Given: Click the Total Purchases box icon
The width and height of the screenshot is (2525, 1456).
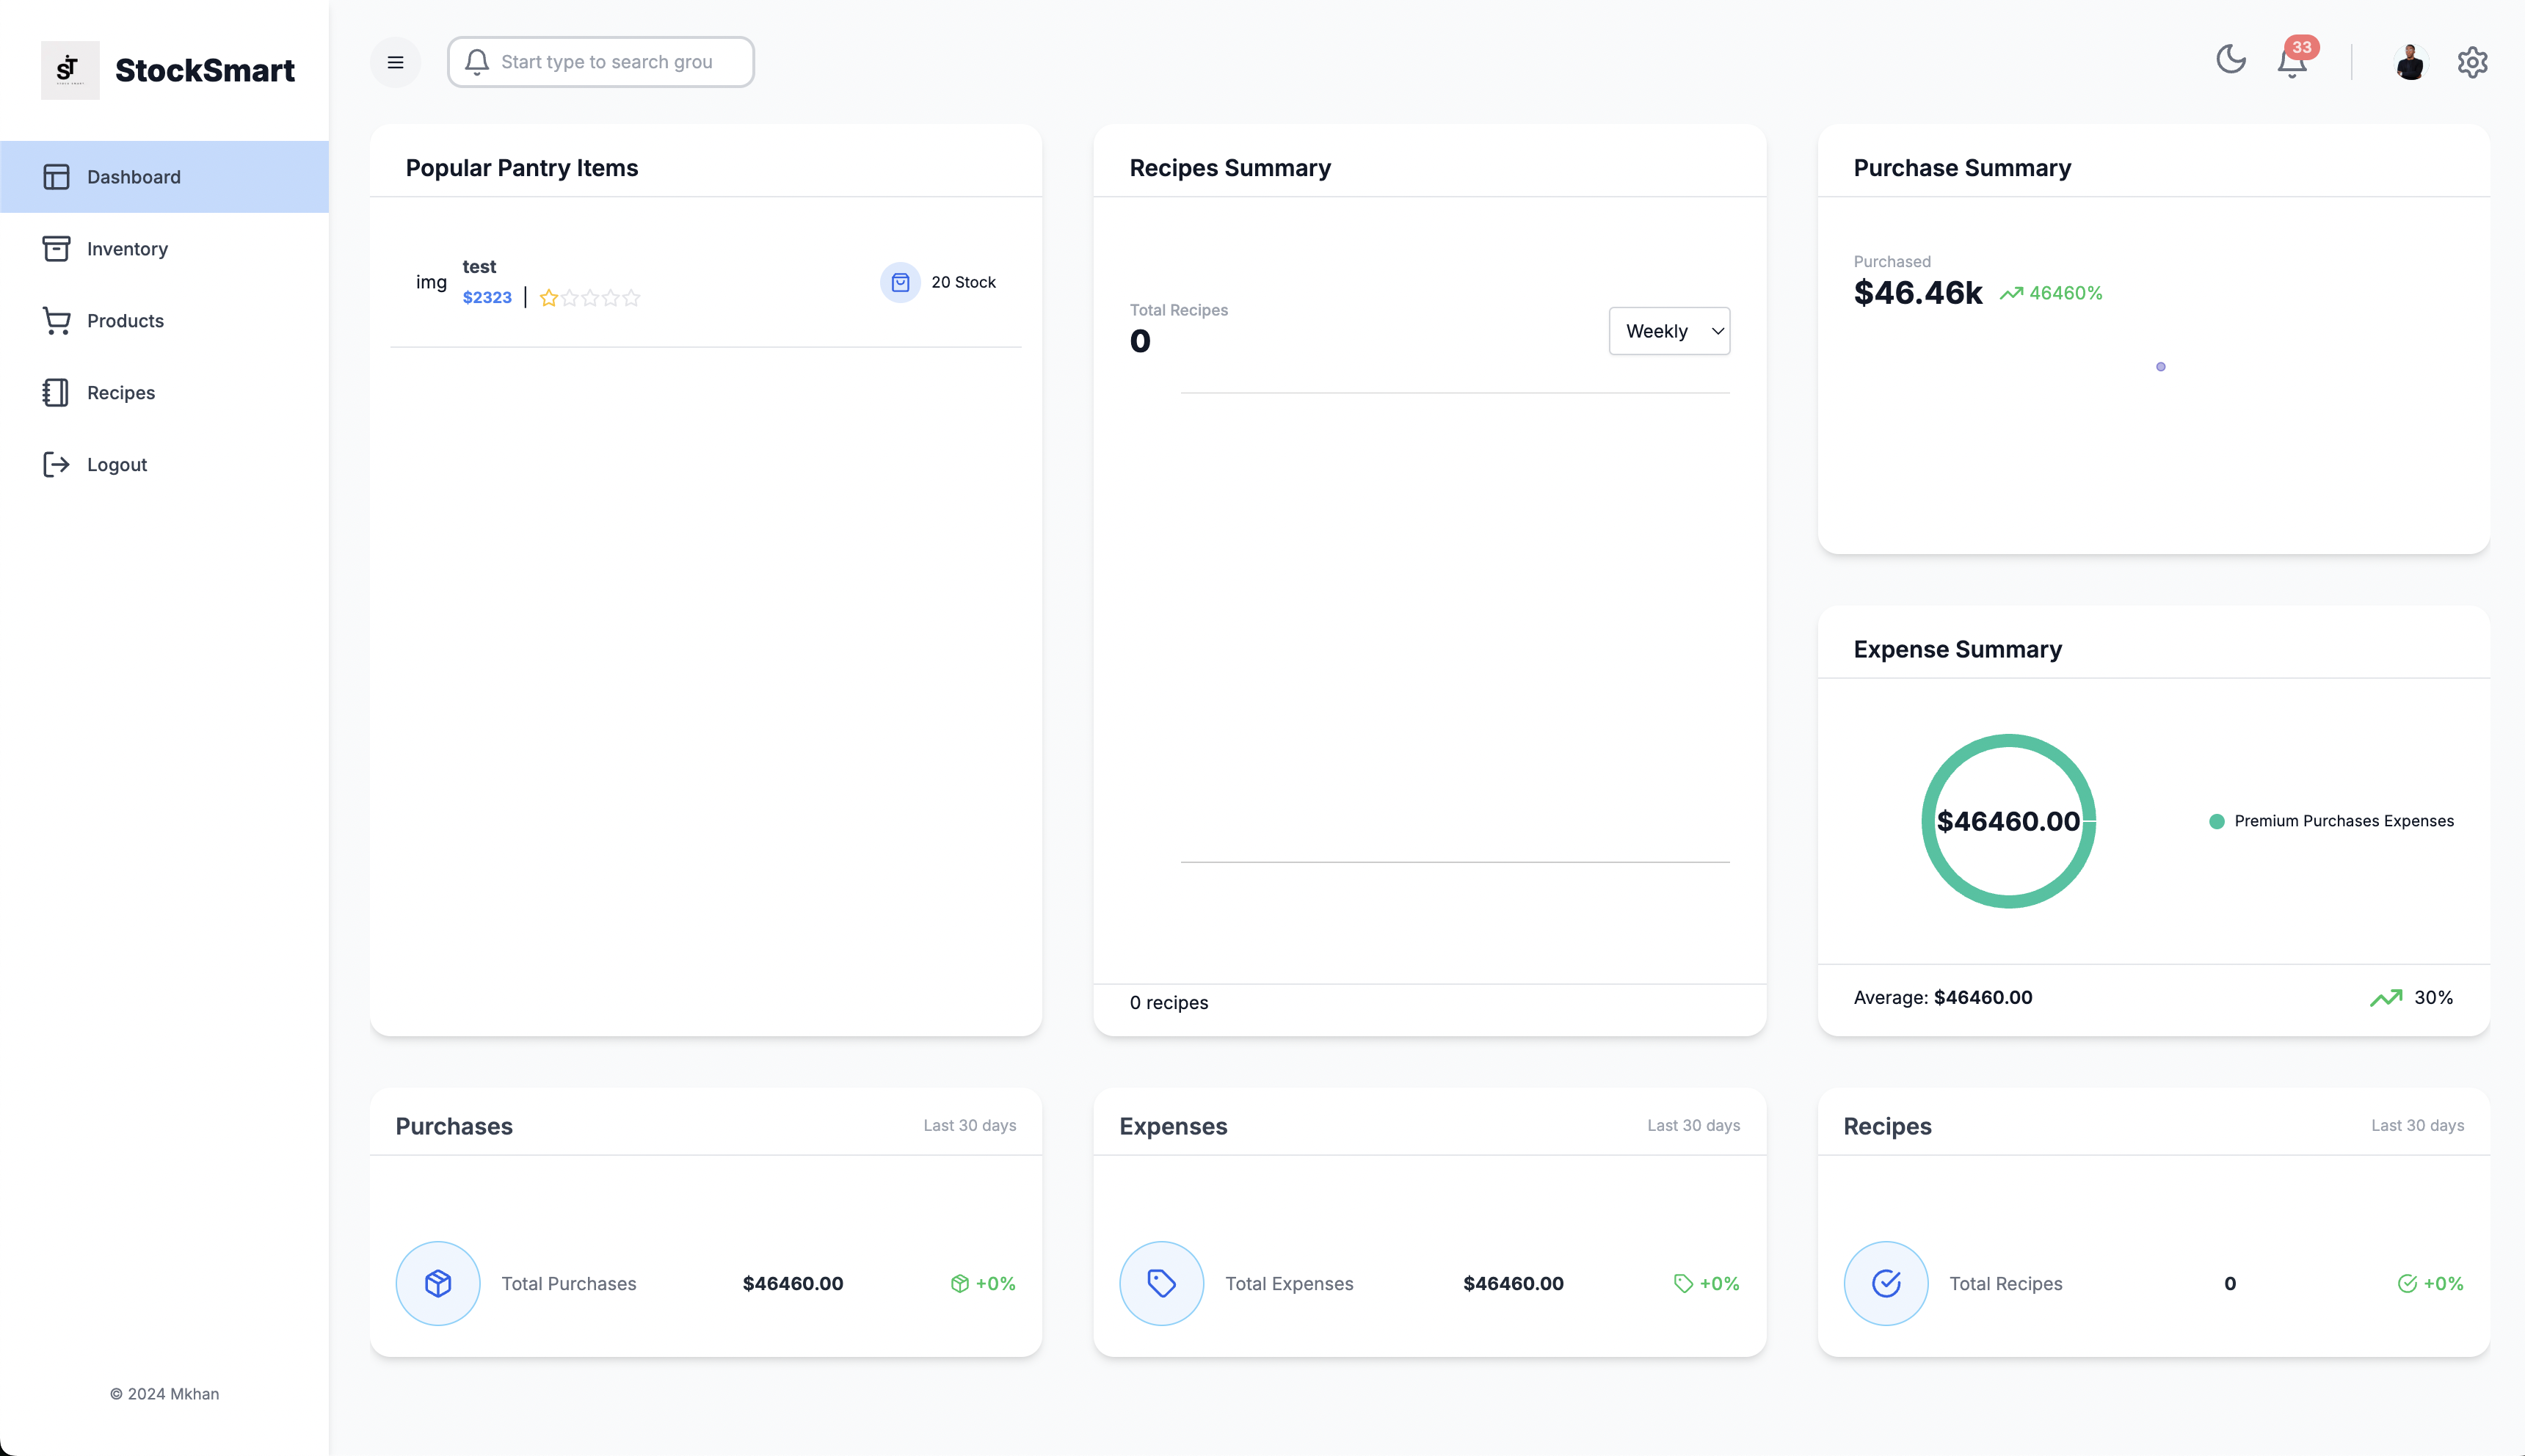Looking at the screenshot, I should click(438, 1283).
